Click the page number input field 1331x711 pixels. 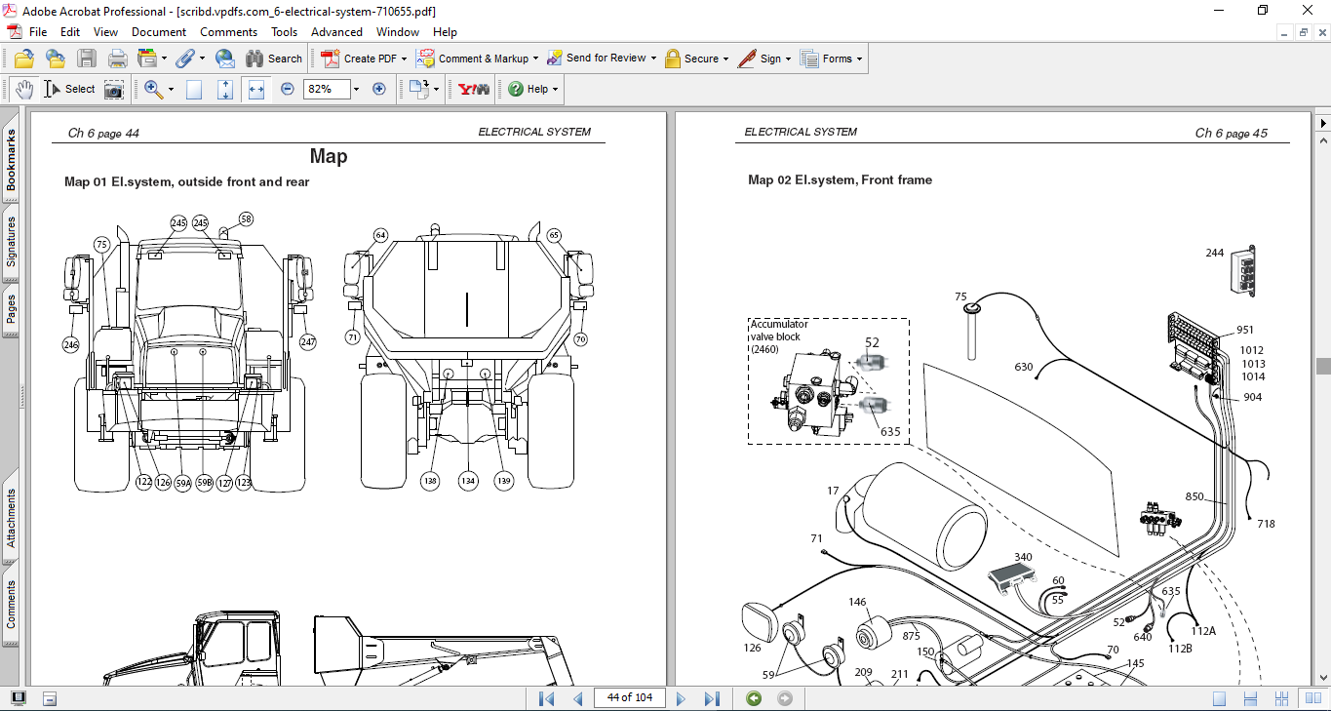tap(629, 697)
